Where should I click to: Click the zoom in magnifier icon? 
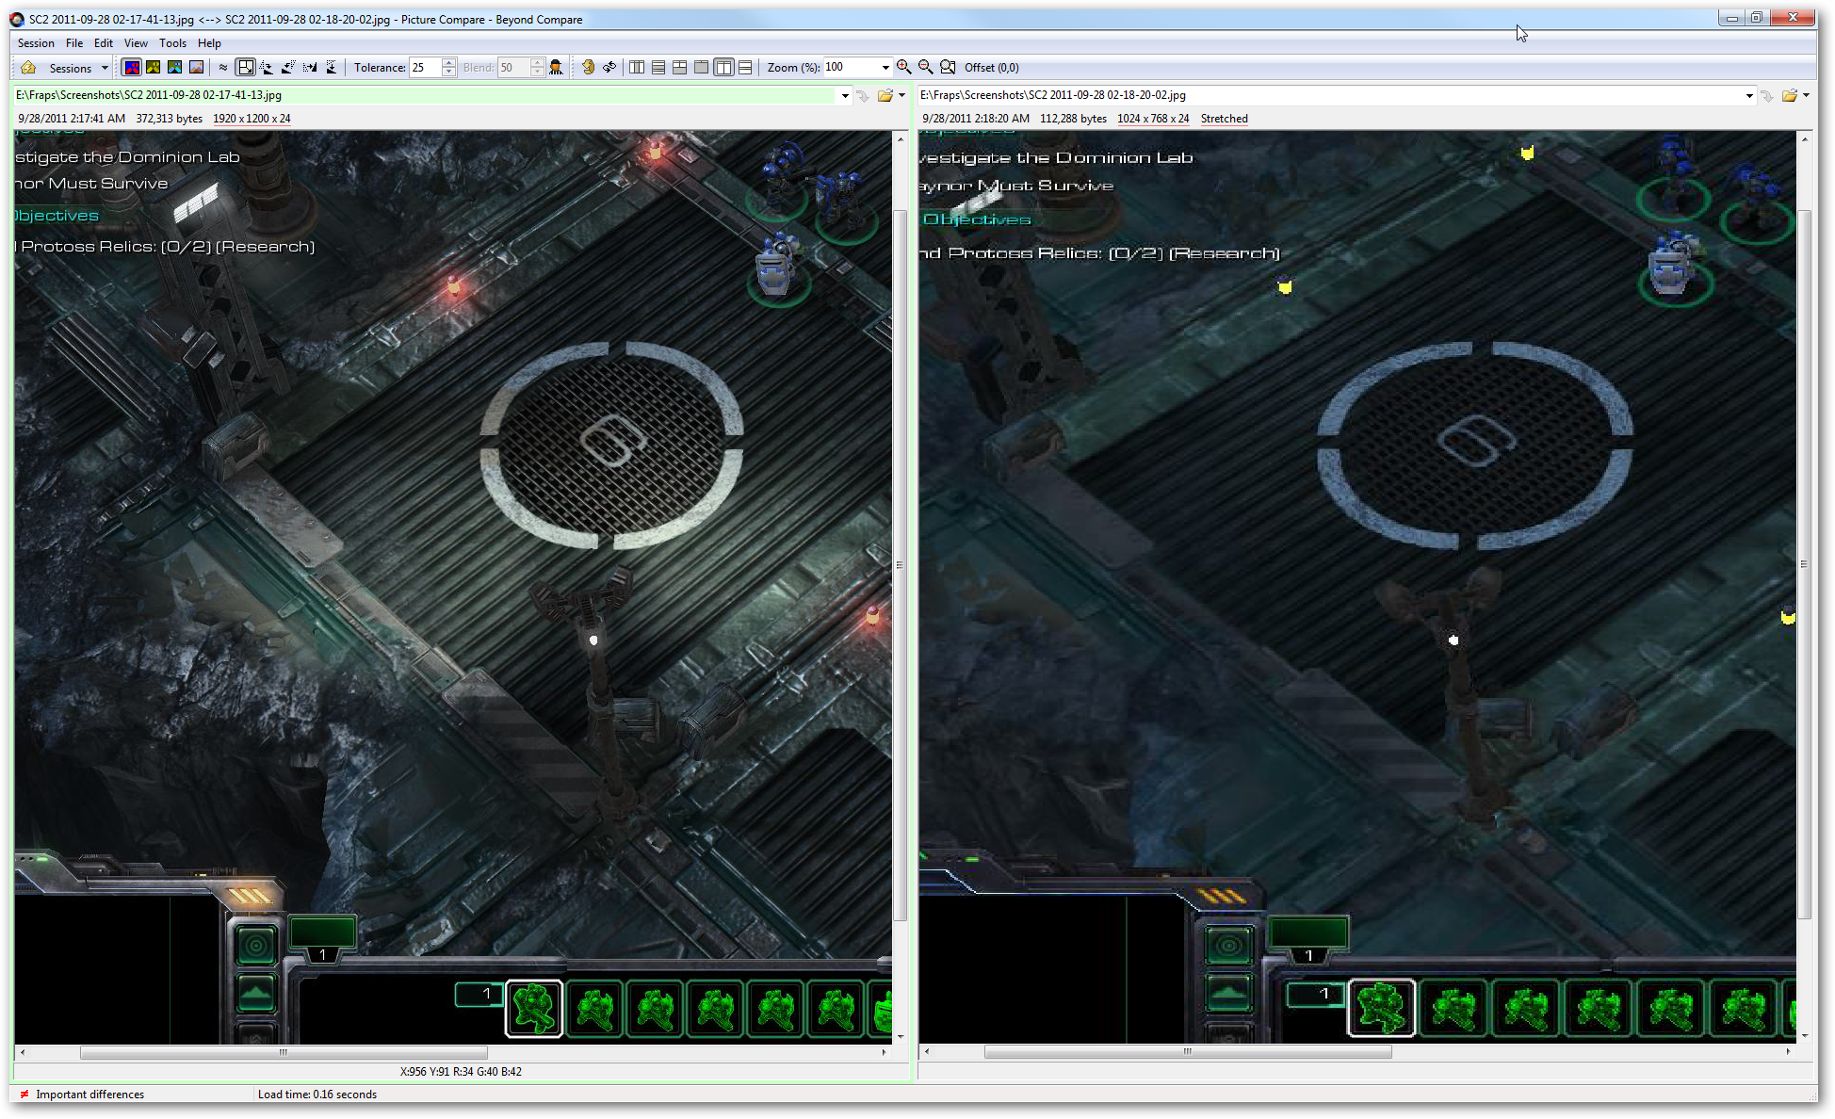click(x=904, y=68)
